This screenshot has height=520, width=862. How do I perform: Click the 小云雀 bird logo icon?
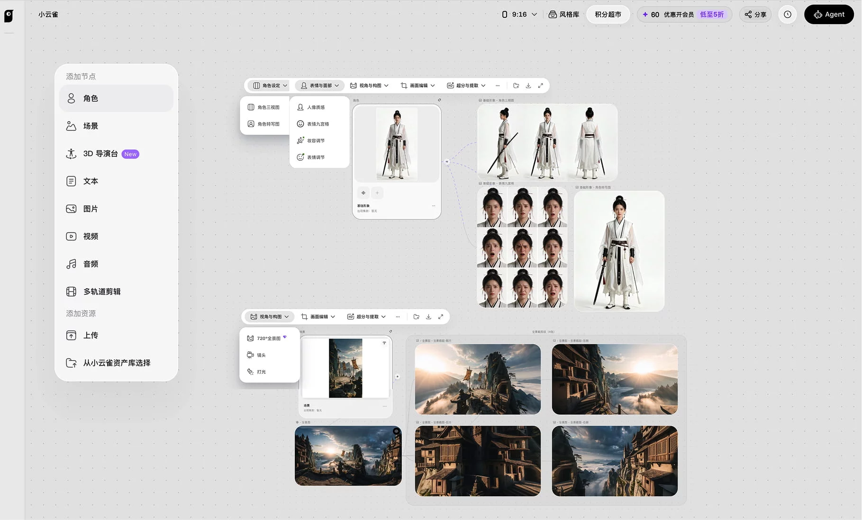pyautogui.click(x=9, y=16)
